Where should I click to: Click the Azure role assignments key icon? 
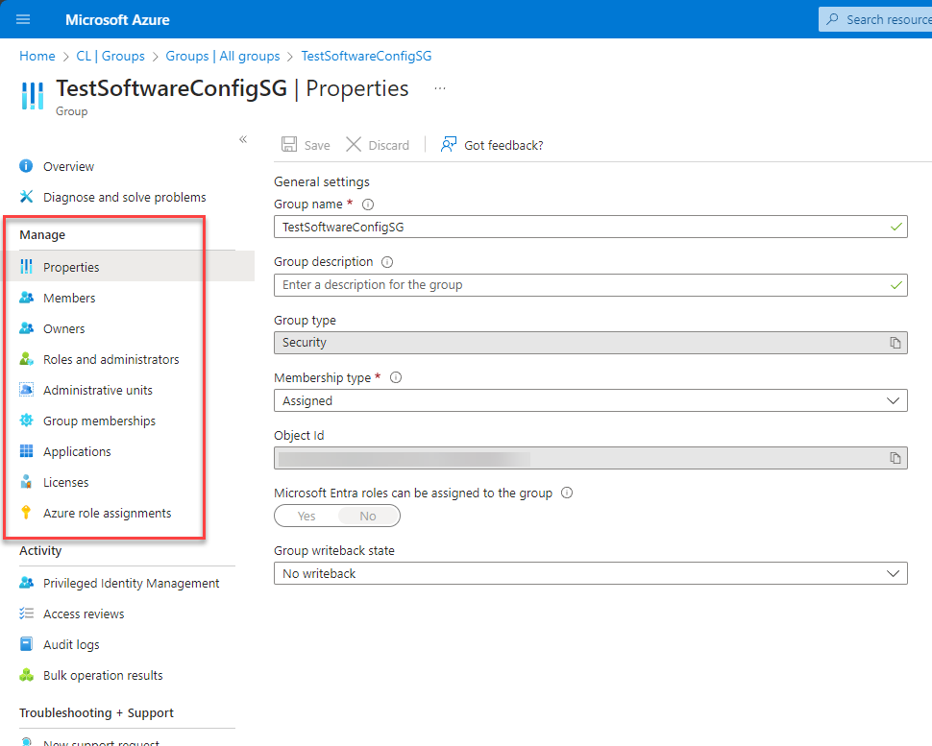[26, 513]
